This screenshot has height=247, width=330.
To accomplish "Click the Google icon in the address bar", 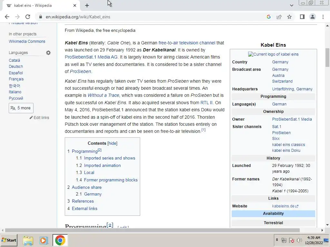I will tap(268, 17).
